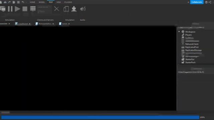This screenshot has height=120, width=214.
Task: Open the players count dropdown
Action: coord(44,12)
